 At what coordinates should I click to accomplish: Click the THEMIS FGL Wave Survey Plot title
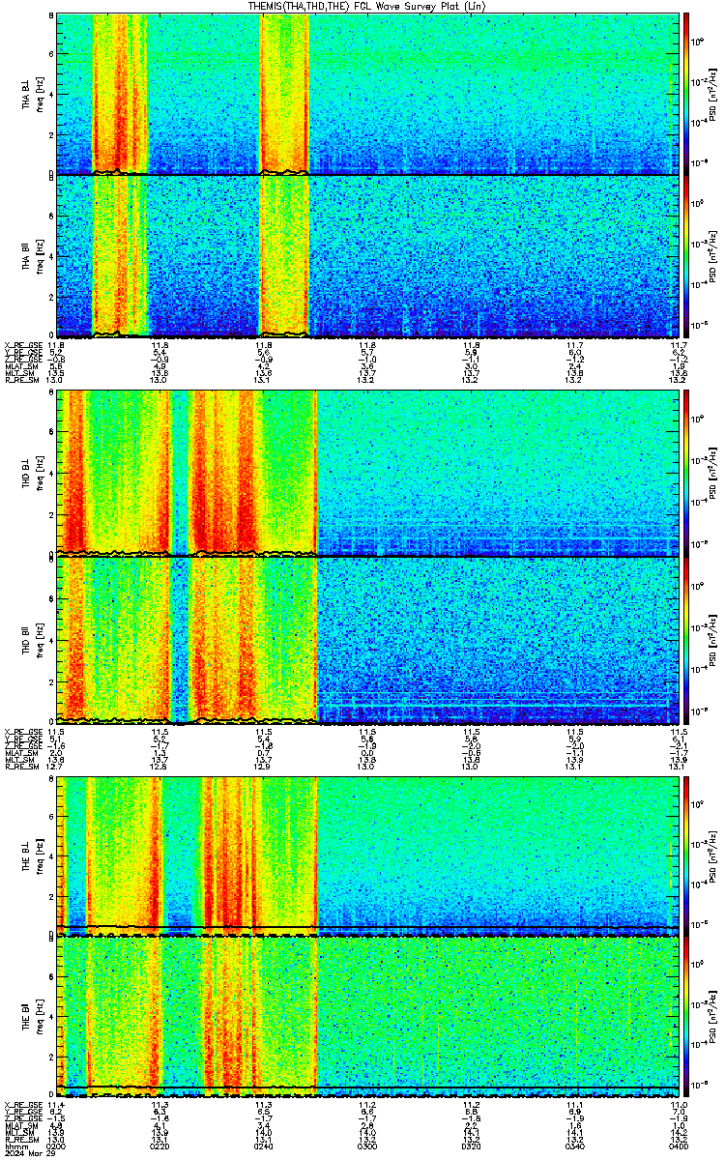click(366, 6)
